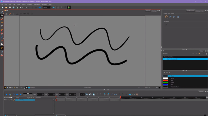Toggle the MyFirstScene_v01 palette checkmark
This screenshot has width=208, height=116.
(x=165, y=59)
